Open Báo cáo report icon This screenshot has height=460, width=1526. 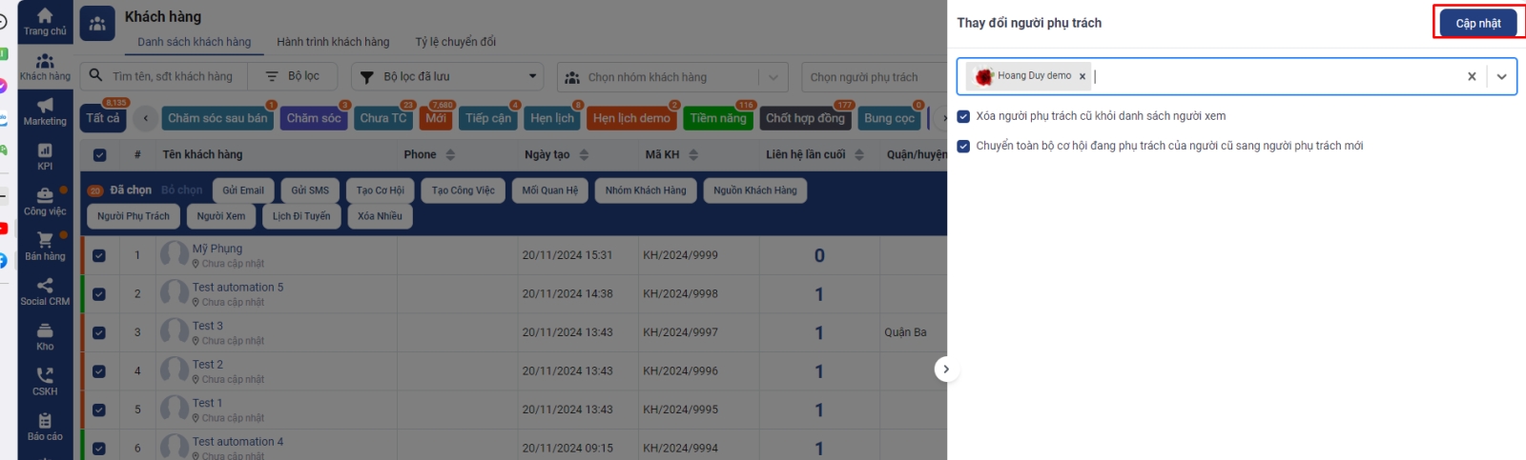(45, 420)
